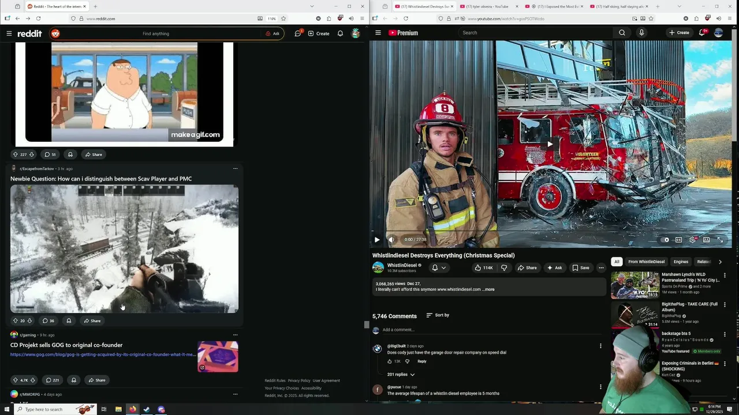The width and height of the screenshot is (739, 415).
Task: Upvote the Tarkov Newbie Question post
Action: [x=15, y=321]
